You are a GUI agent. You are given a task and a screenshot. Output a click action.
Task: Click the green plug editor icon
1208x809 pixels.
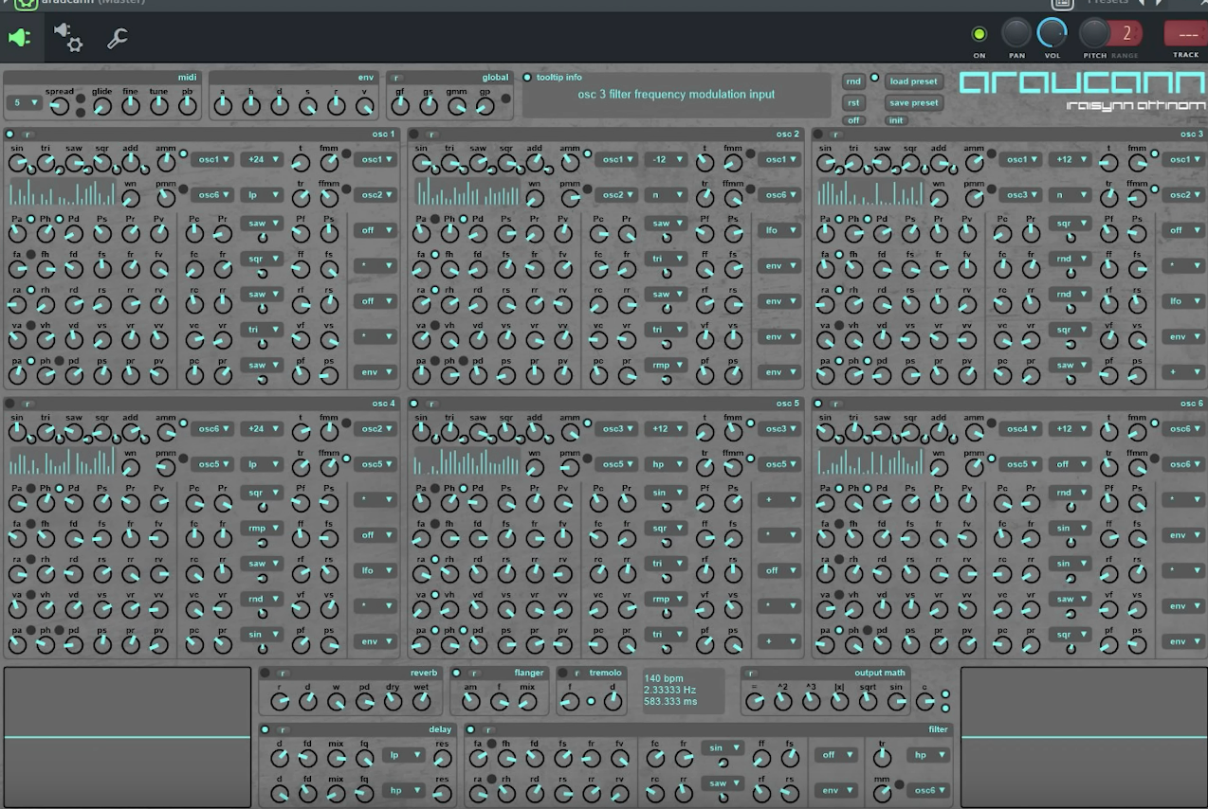coord(19,38)
